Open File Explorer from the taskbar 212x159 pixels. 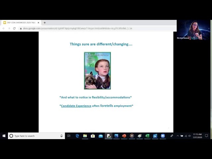[85, 136]
